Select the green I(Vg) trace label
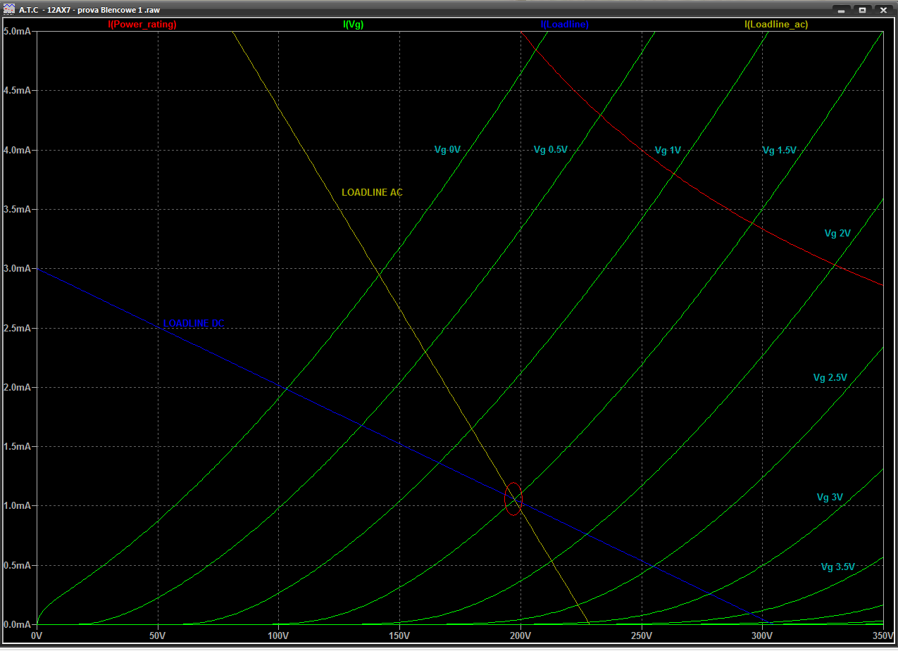 353,25
